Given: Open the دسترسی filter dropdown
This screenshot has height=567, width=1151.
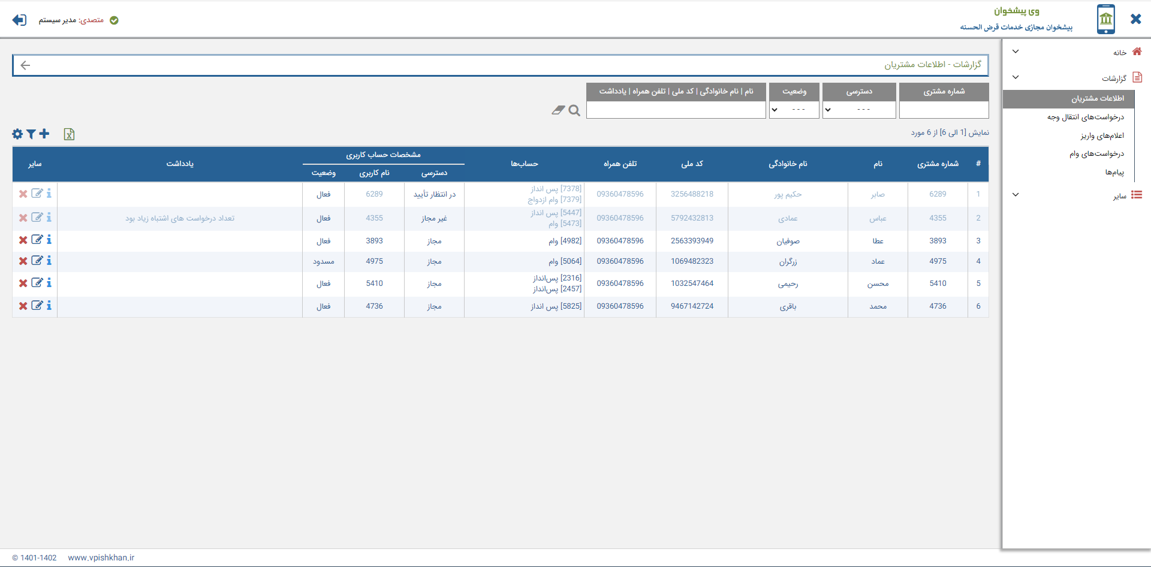Looking at the screenshot, I should point(858,110).
